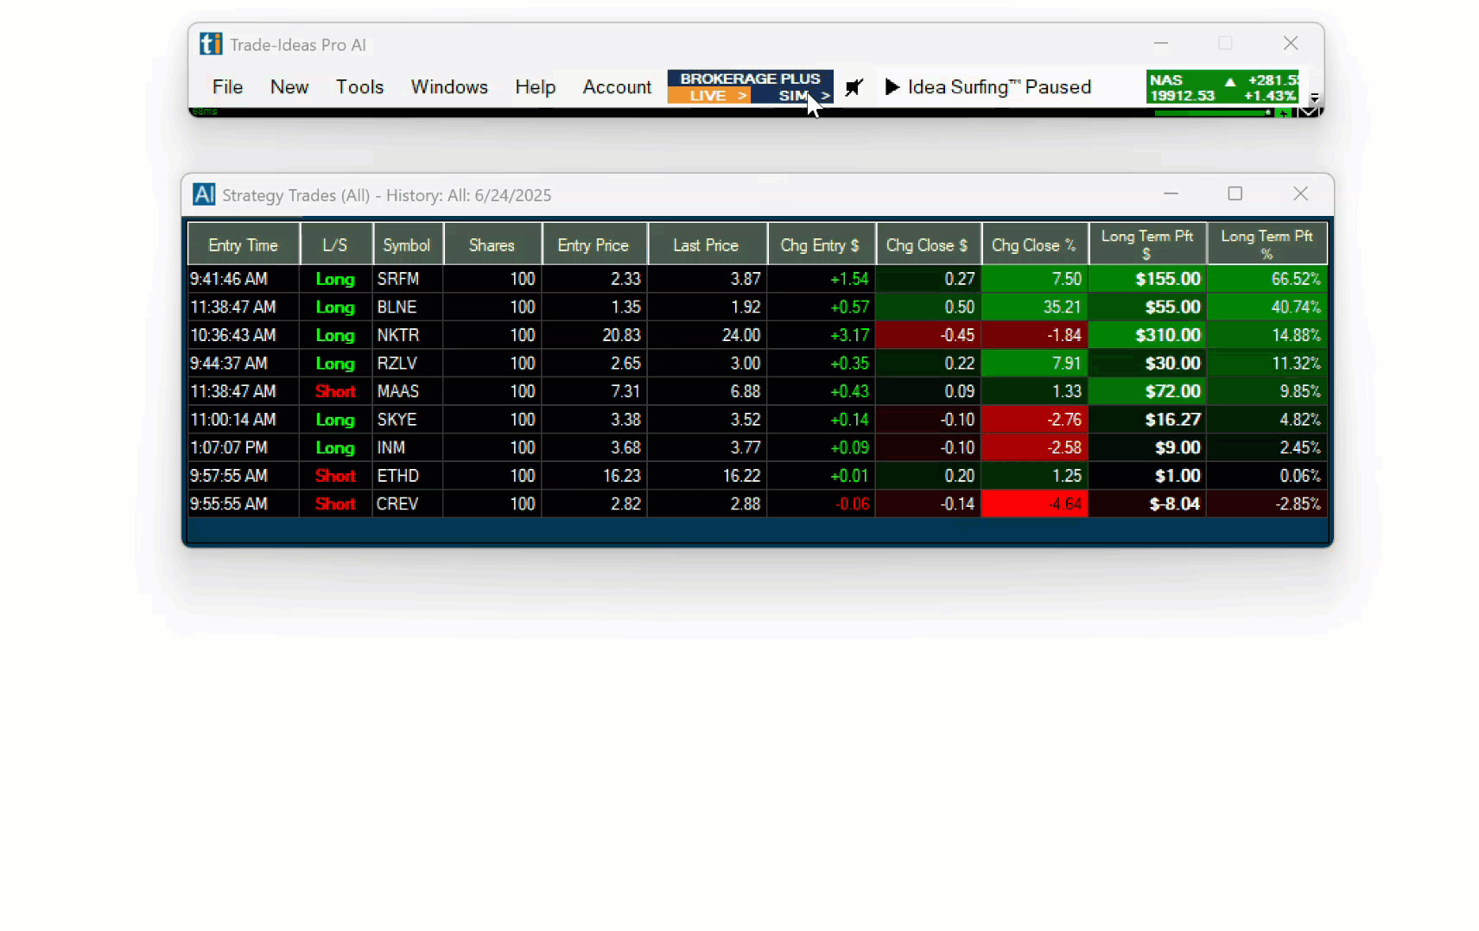Click the $72.00 profit cell for MAAS
The width and height of the screenshot is (1479, 931).
(x=1147, y=391)
